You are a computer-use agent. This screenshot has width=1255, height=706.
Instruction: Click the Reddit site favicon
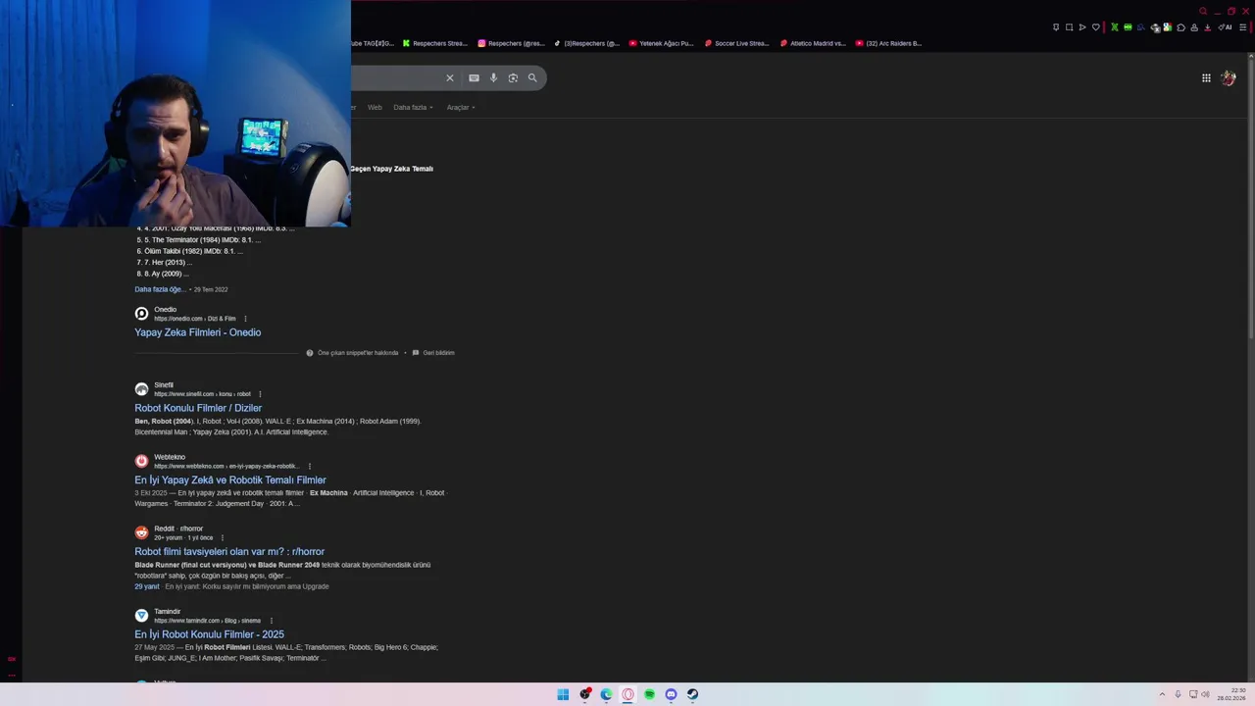click(141, 532)
